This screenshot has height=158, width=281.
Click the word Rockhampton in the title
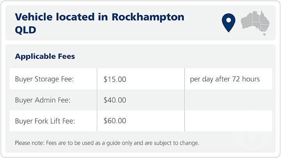pos(148,17)
